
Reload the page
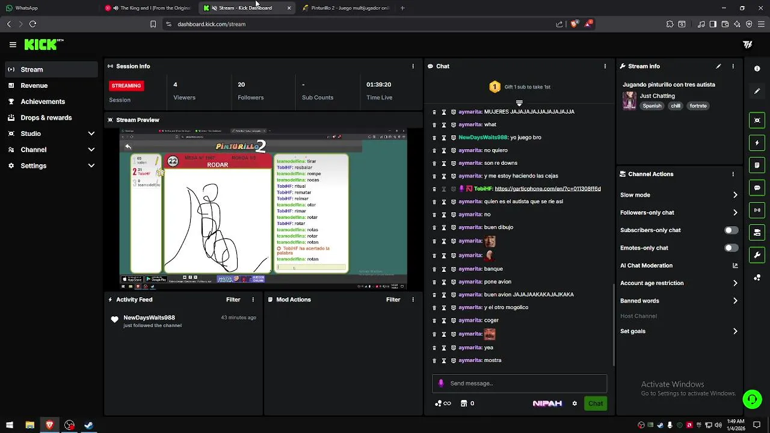(32, 24)
